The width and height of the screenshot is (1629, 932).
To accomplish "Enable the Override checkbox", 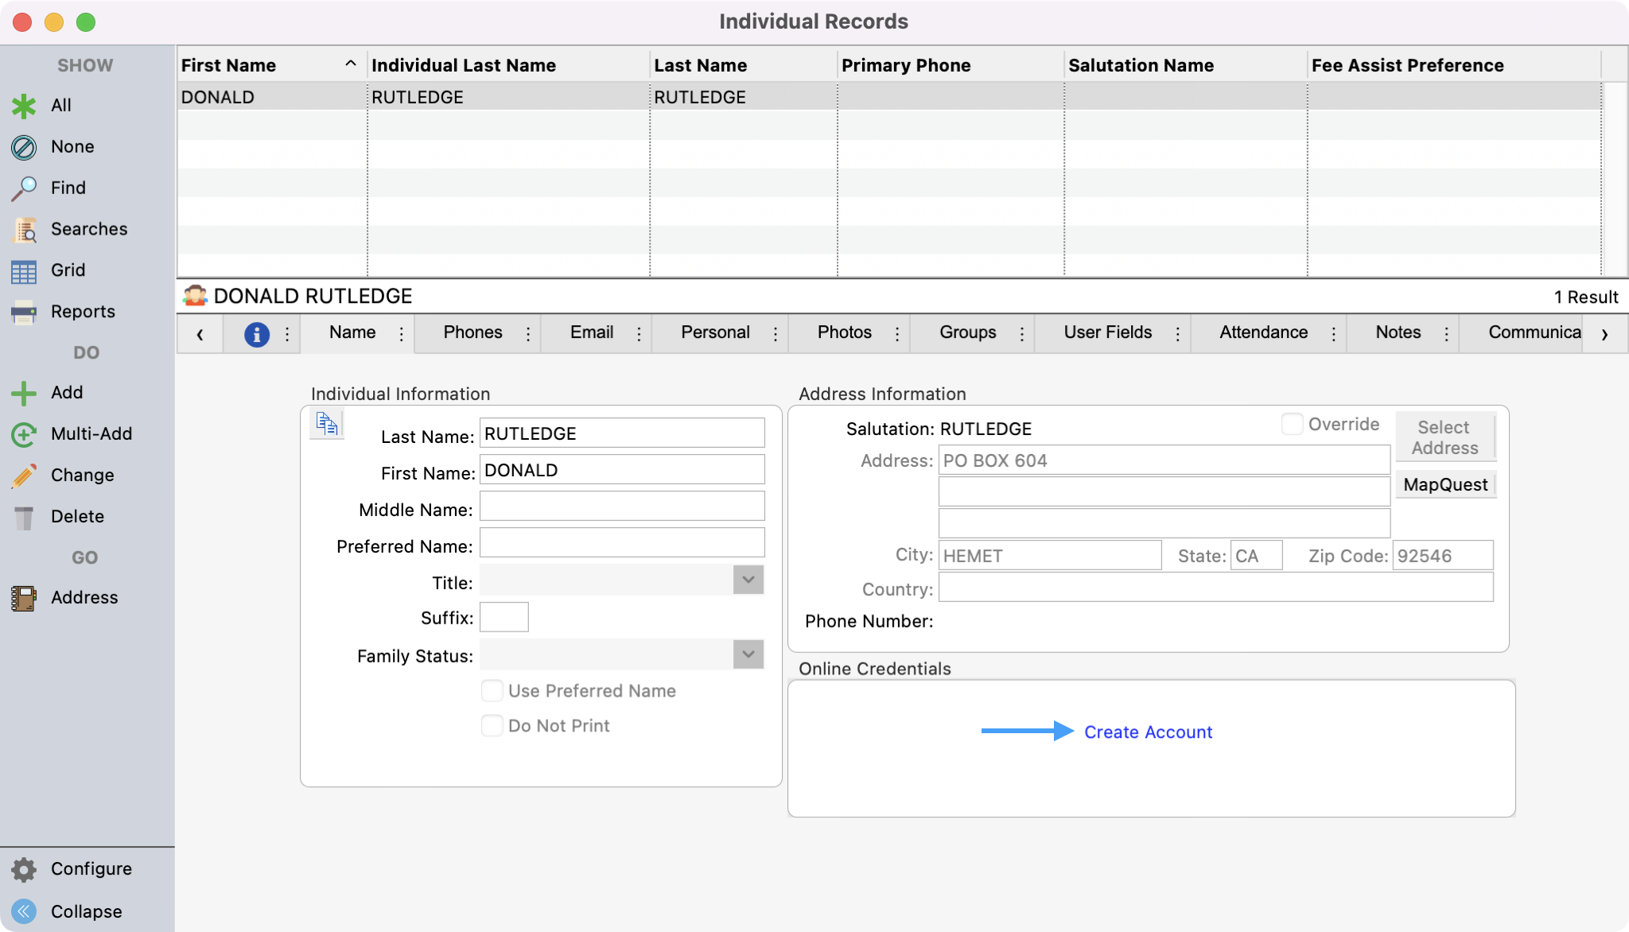I will tap(1292, 424).
